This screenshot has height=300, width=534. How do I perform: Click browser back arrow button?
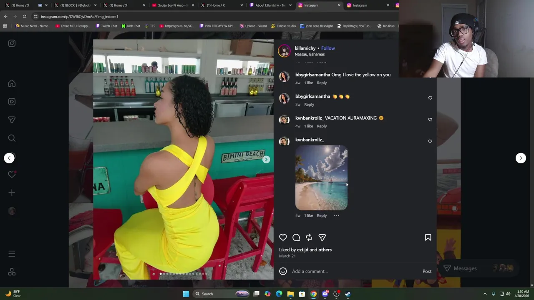(5, 16)
